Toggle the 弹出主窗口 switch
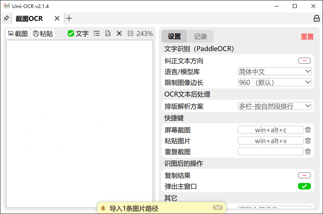This screenshot has height=214, width=323. coord(304,186)
